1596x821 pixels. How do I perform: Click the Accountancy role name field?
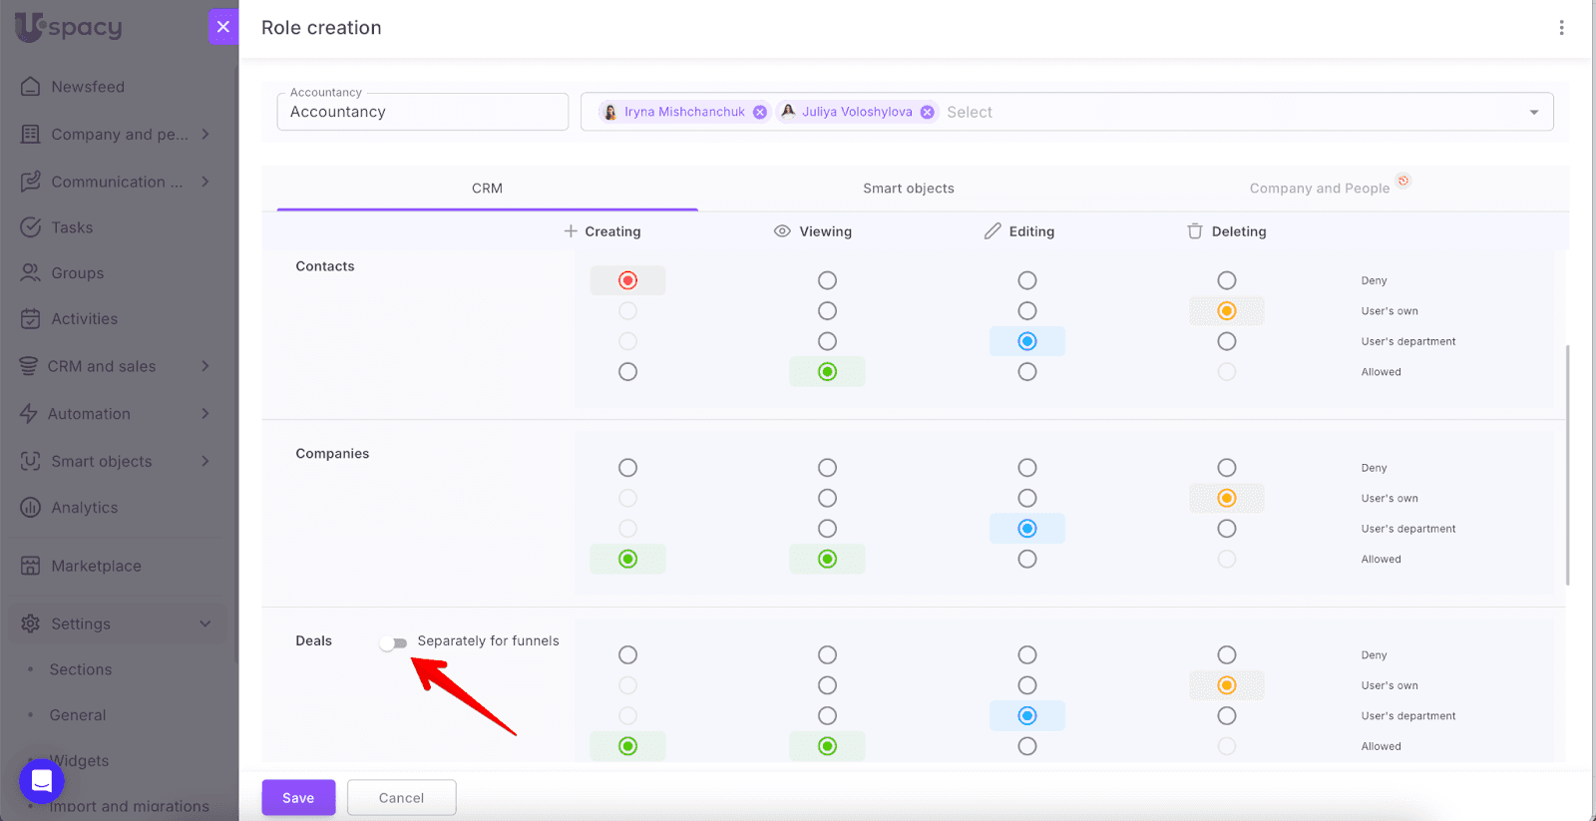pyautogui.click(x=422, y=113)
